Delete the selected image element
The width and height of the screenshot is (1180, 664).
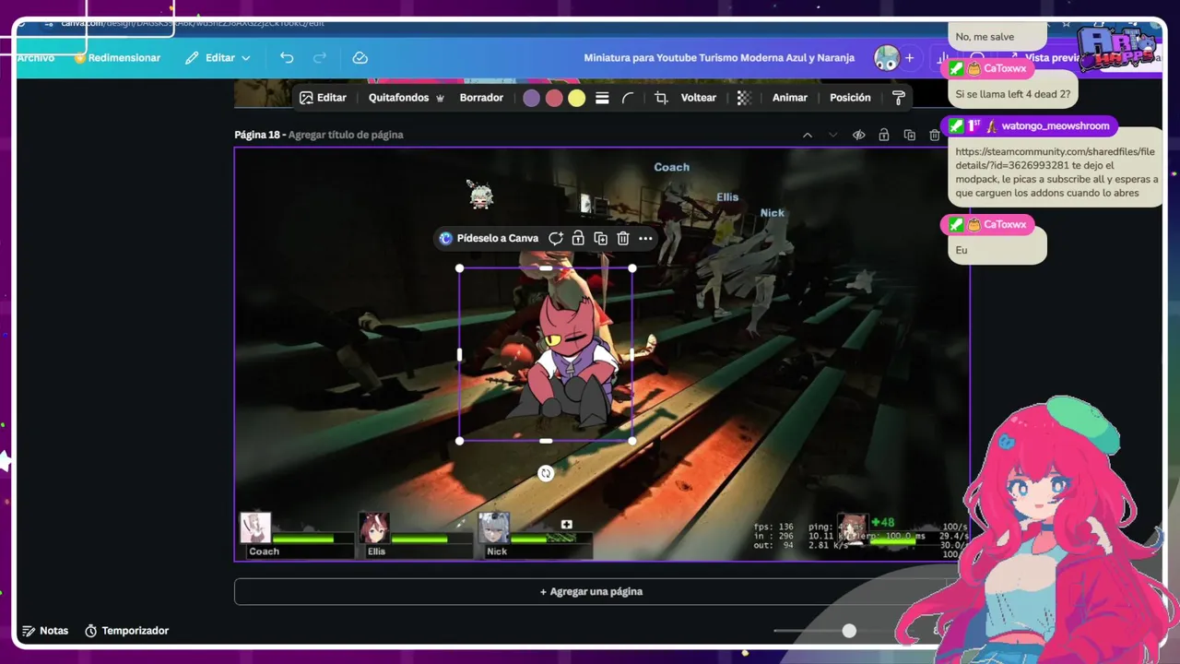(x=623, y=238)
